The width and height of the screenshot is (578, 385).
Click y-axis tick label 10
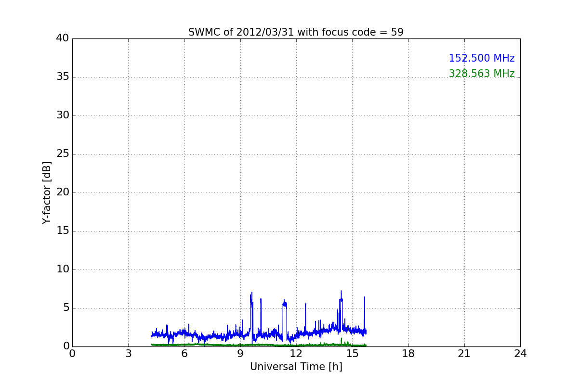click(63, 269)
